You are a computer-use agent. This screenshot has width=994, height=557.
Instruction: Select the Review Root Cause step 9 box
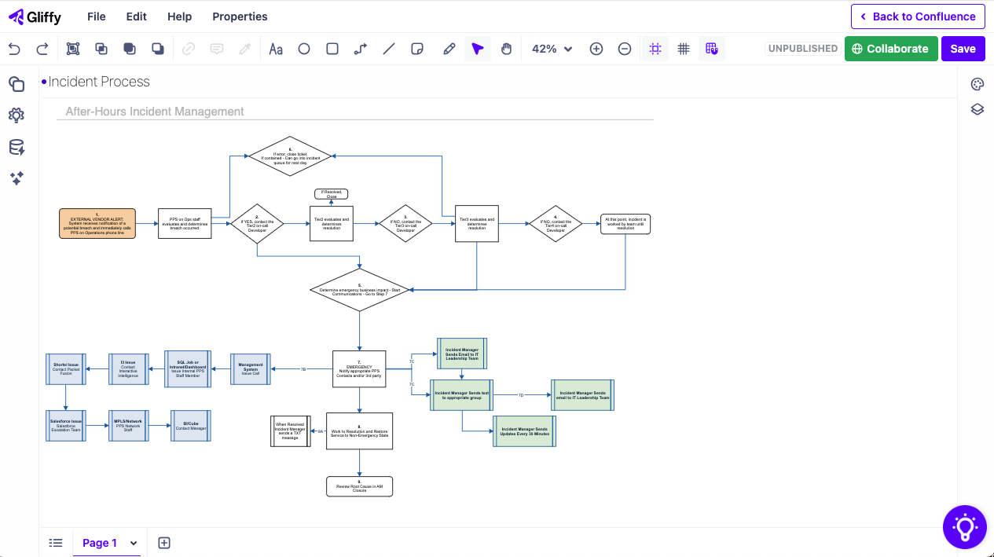point(359,486)
